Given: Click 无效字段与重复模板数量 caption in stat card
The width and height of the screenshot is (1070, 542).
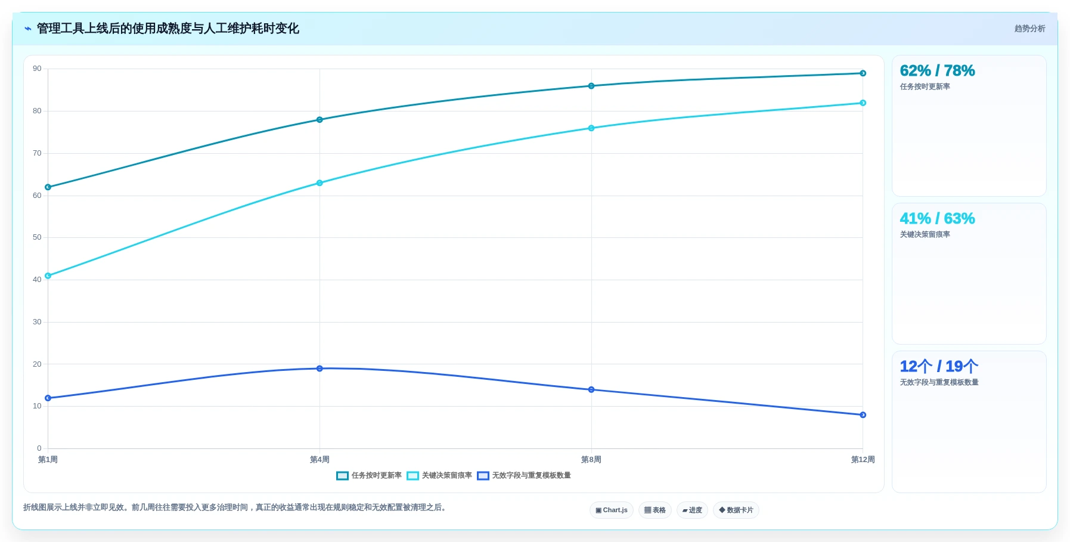Looking at the screenshot, I should tap(939, 383).
